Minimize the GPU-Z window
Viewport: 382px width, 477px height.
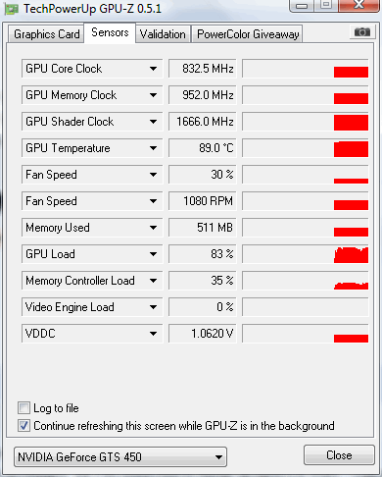pos(302,6)
